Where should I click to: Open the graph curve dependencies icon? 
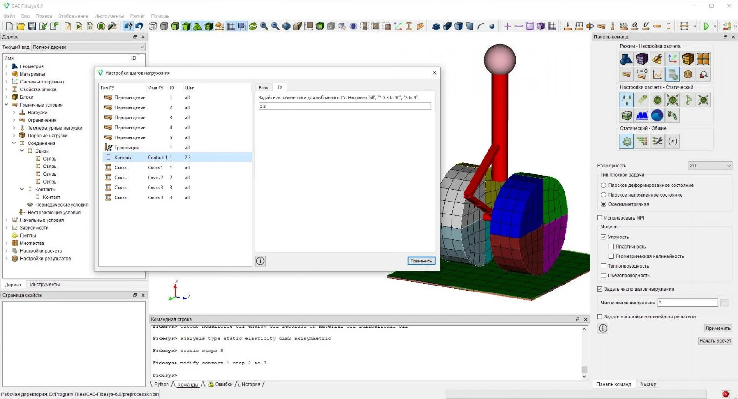pyautogui.click(x=657, y=74)
